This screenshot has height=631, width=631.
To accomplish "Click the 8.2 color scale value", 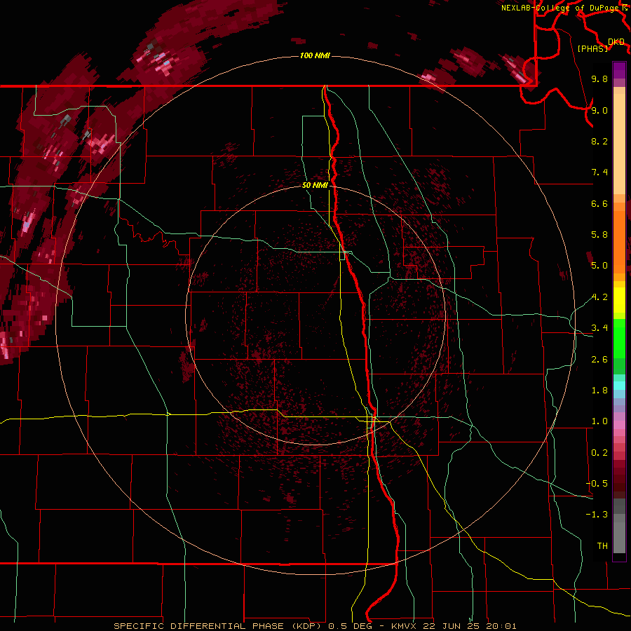I will pos(599,141).
